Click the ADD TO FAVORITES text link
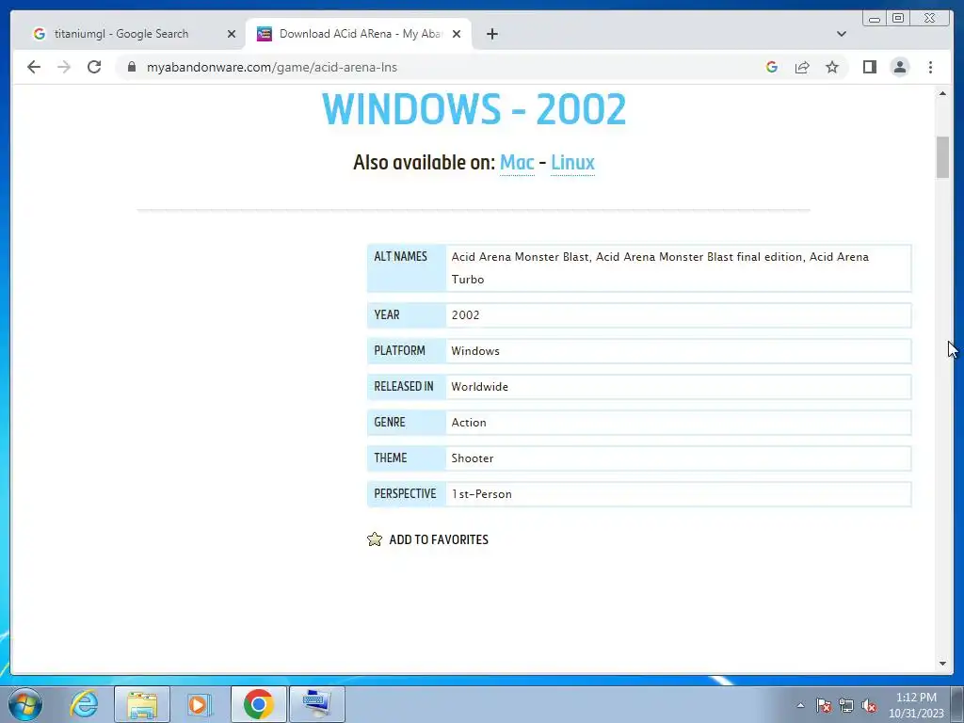 click(x=439, y=539)
